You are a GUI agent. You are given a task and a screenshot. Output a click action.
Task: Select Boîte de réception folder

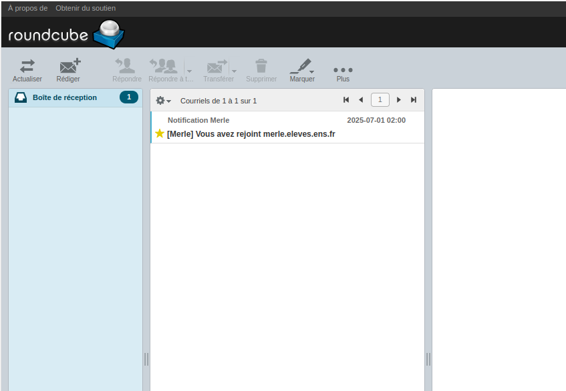click(64, 97)
